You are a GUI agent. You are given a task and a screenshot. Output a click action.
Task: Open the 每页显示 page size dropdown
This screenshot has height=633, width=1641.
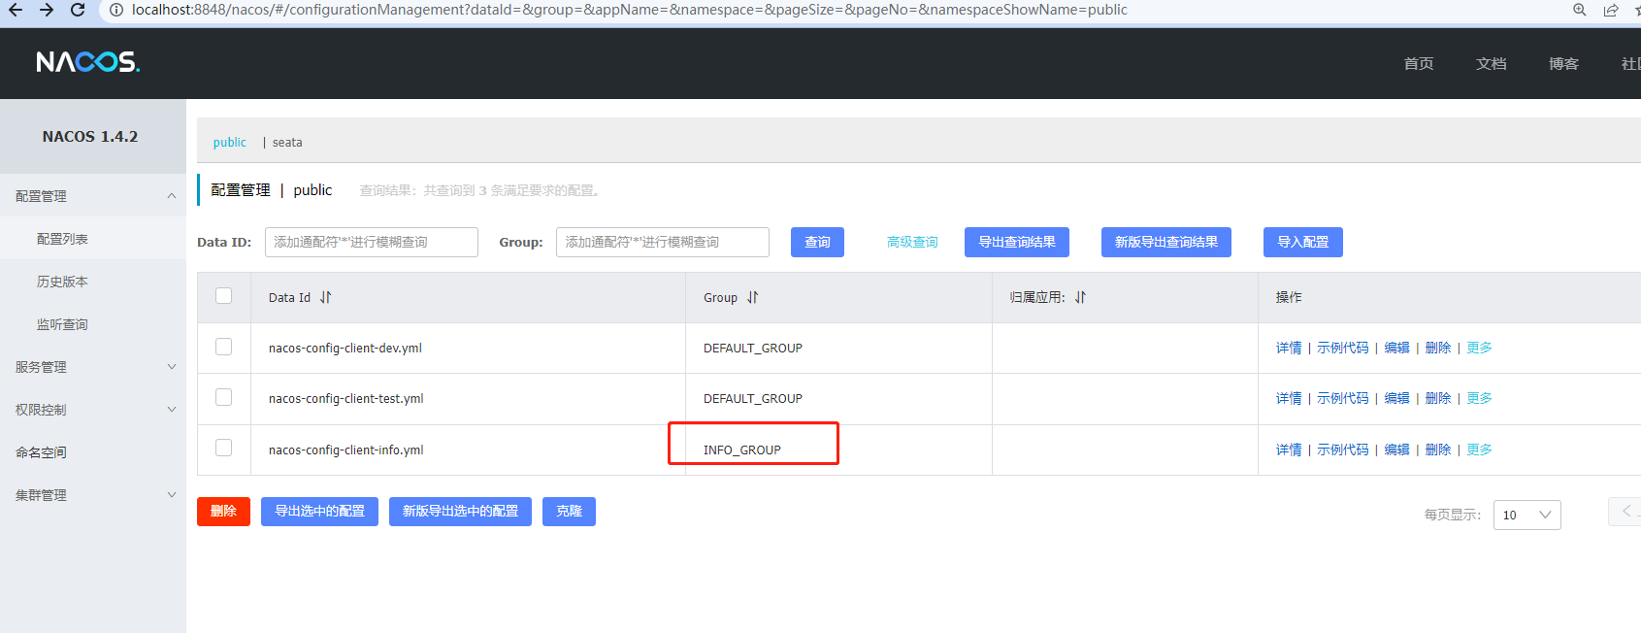click(x=1527, y=515)
